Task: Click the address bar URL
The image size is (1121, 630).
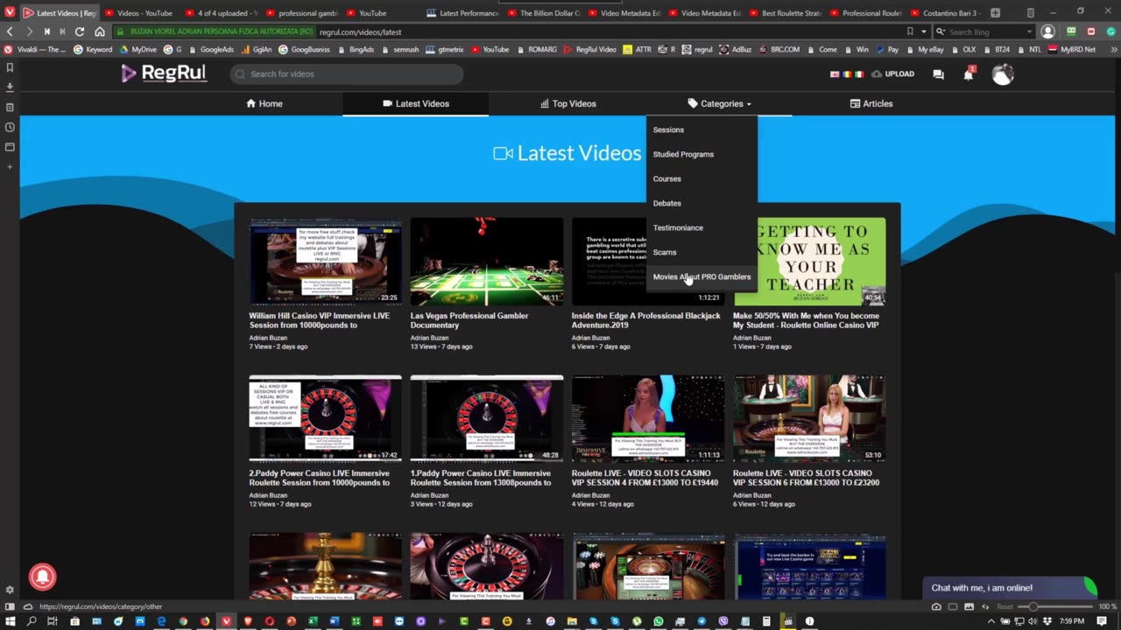Action: click(360, 31)
